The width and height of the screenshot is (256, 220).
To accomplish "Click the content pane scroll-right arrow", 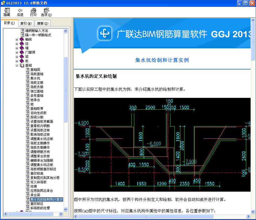I will [248, 216].
